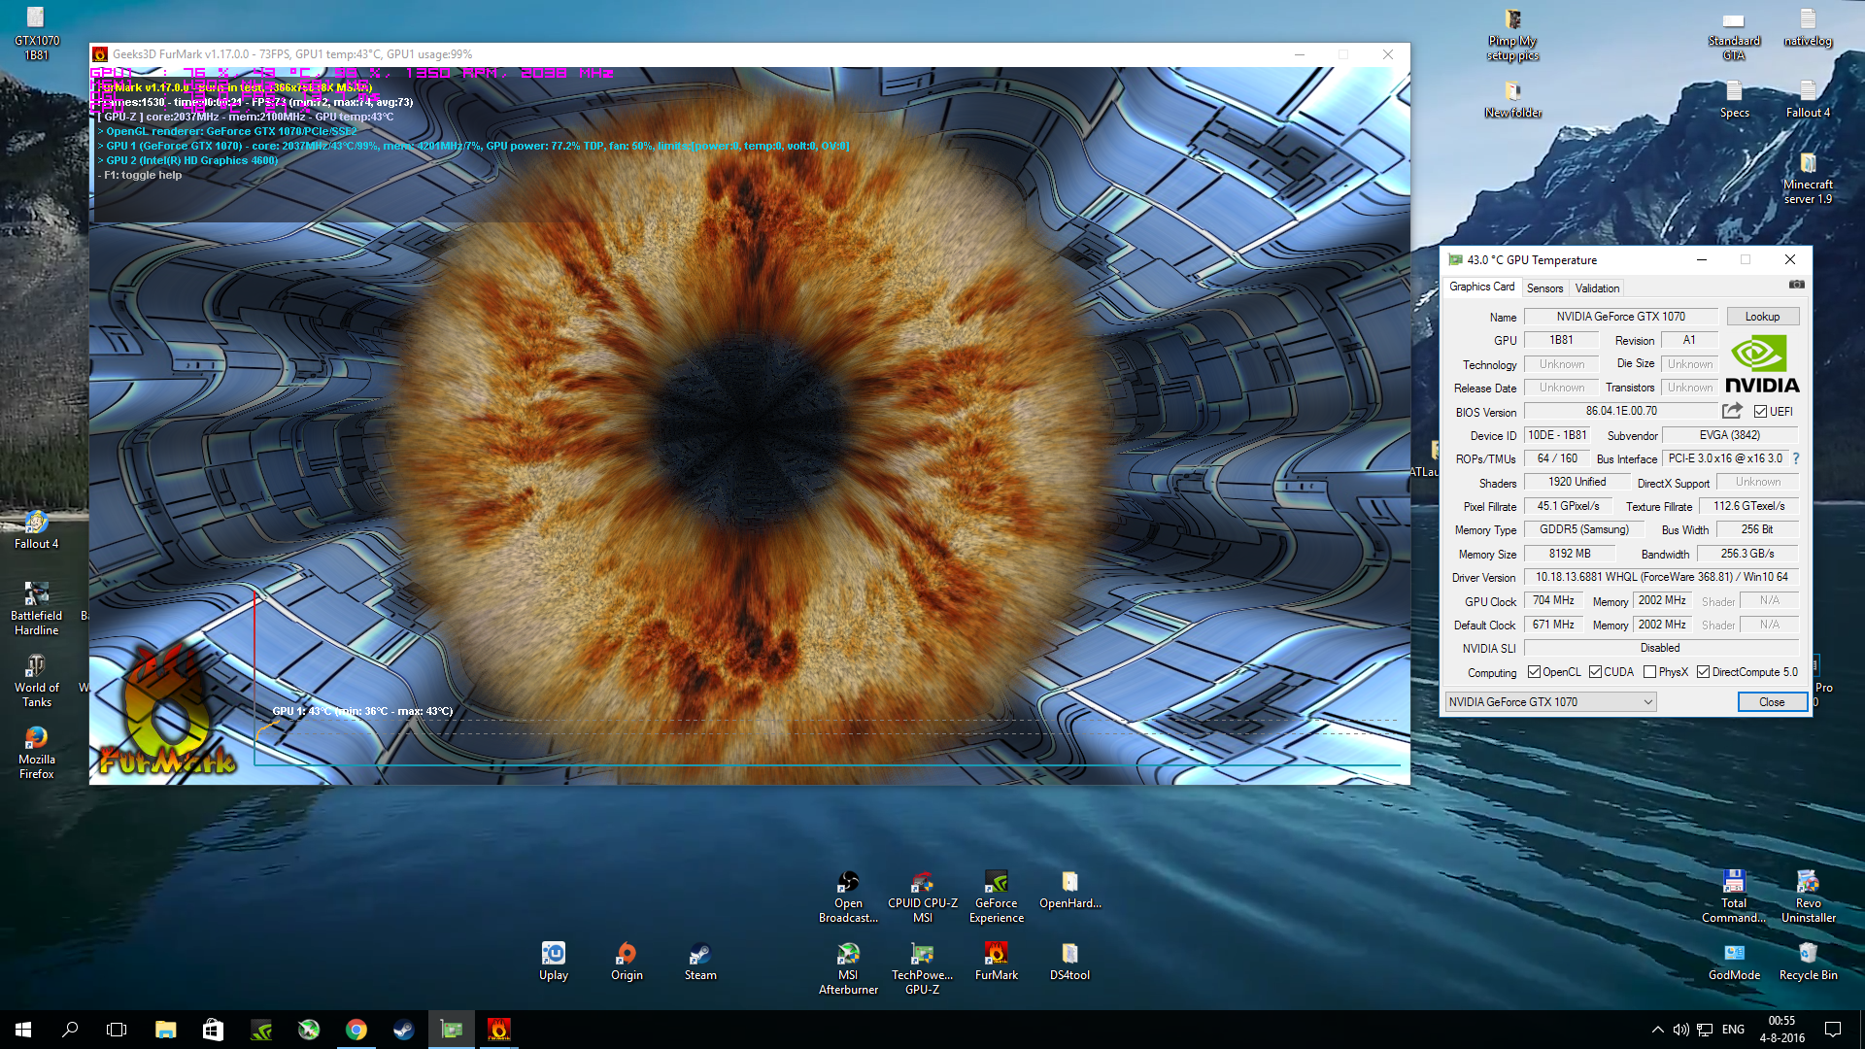This screenshot has width=1865, height=1049.
Task: Click the BIOS version export share icon
Action: click(x=1732, y=411)
